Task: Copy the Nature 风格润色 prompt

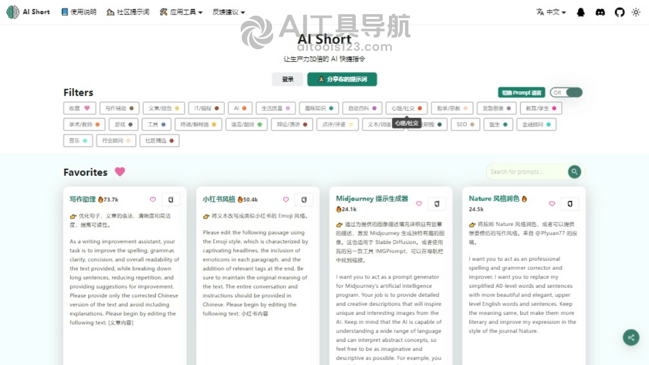Action: (x=570, y=204)
